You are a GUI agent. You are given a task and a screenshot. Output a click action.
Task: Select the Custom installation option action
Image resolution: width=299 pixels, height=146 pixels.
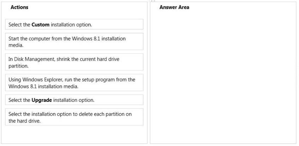74,24
